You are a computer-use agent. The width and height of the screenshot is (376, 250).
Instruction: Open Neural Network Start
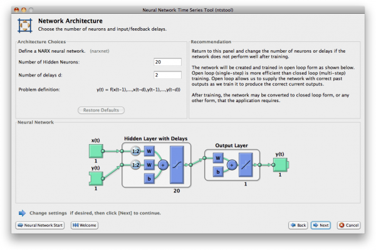point(40,225)
